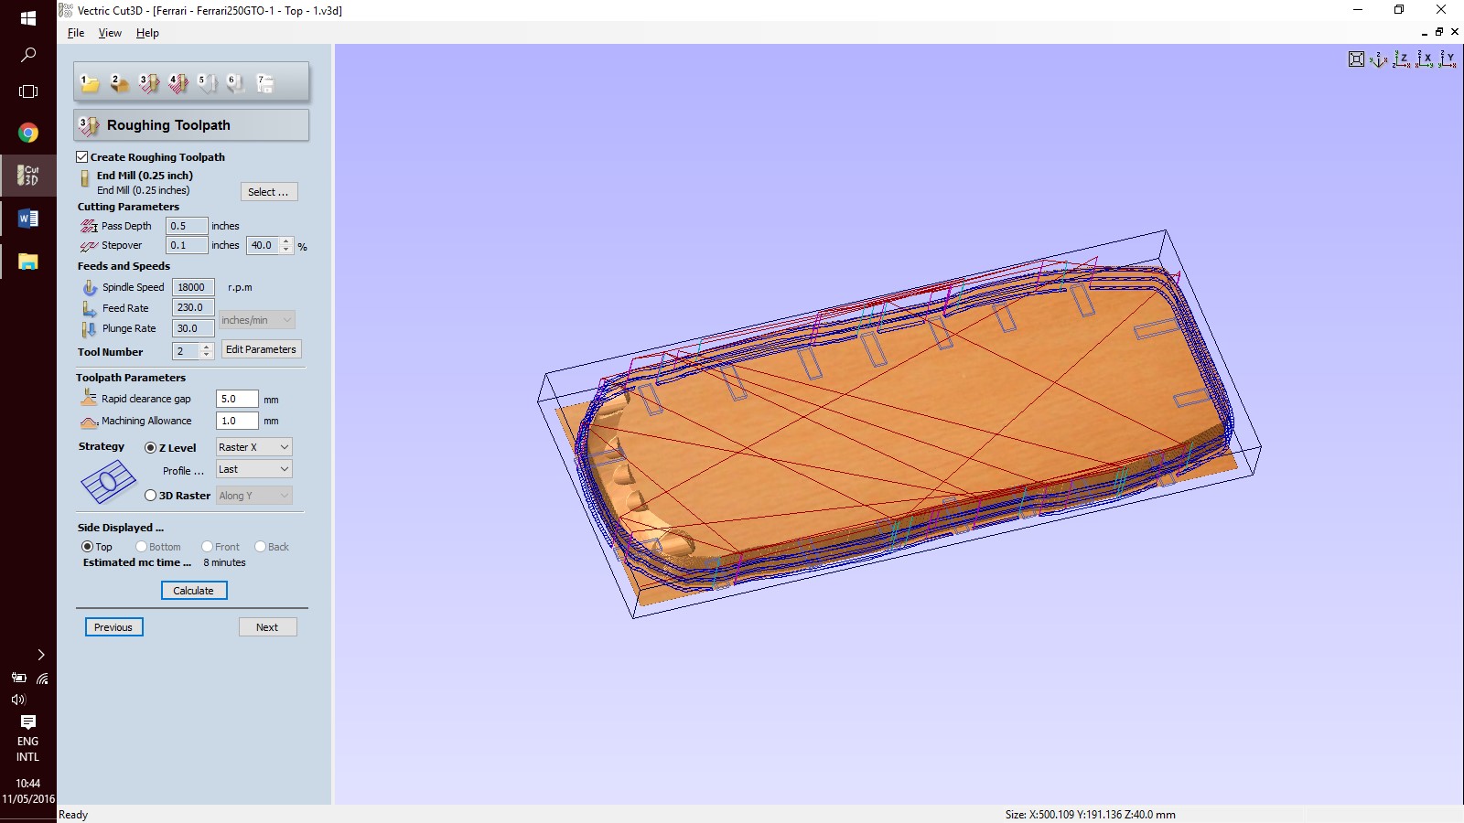
Task: Decrease Tool Number with down arrow
Action: [206, 356]
